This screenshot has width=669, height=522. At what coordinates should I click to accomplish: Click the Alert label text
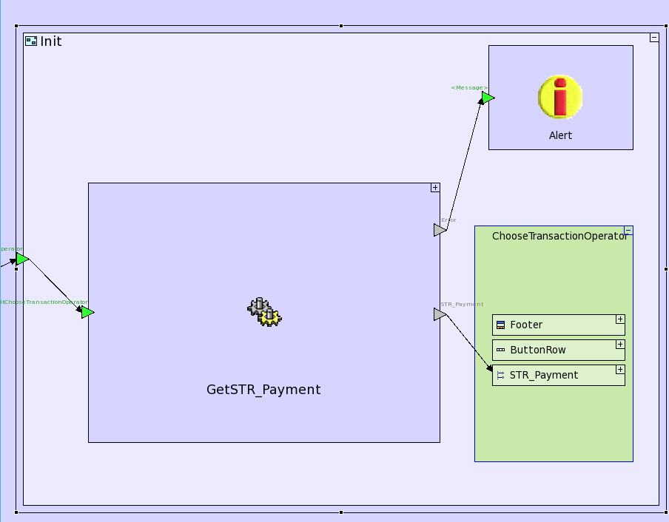(560, 135)
